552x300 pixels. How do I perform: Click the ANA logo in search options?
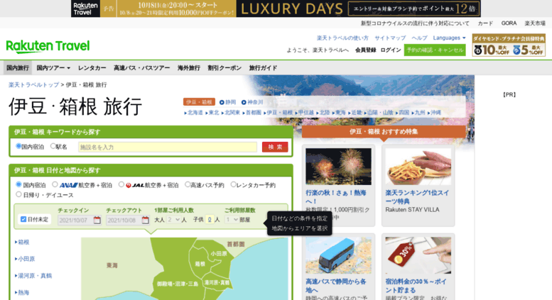69,185
